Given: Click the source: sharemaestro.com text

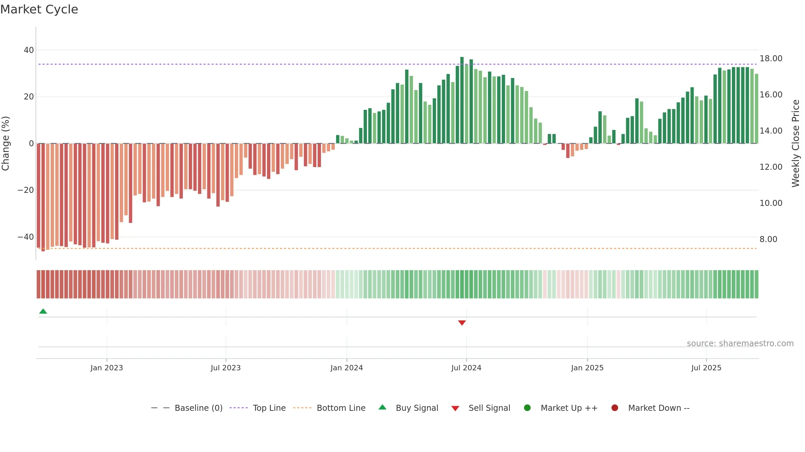Looking at the screenshot, I should 740,344.
